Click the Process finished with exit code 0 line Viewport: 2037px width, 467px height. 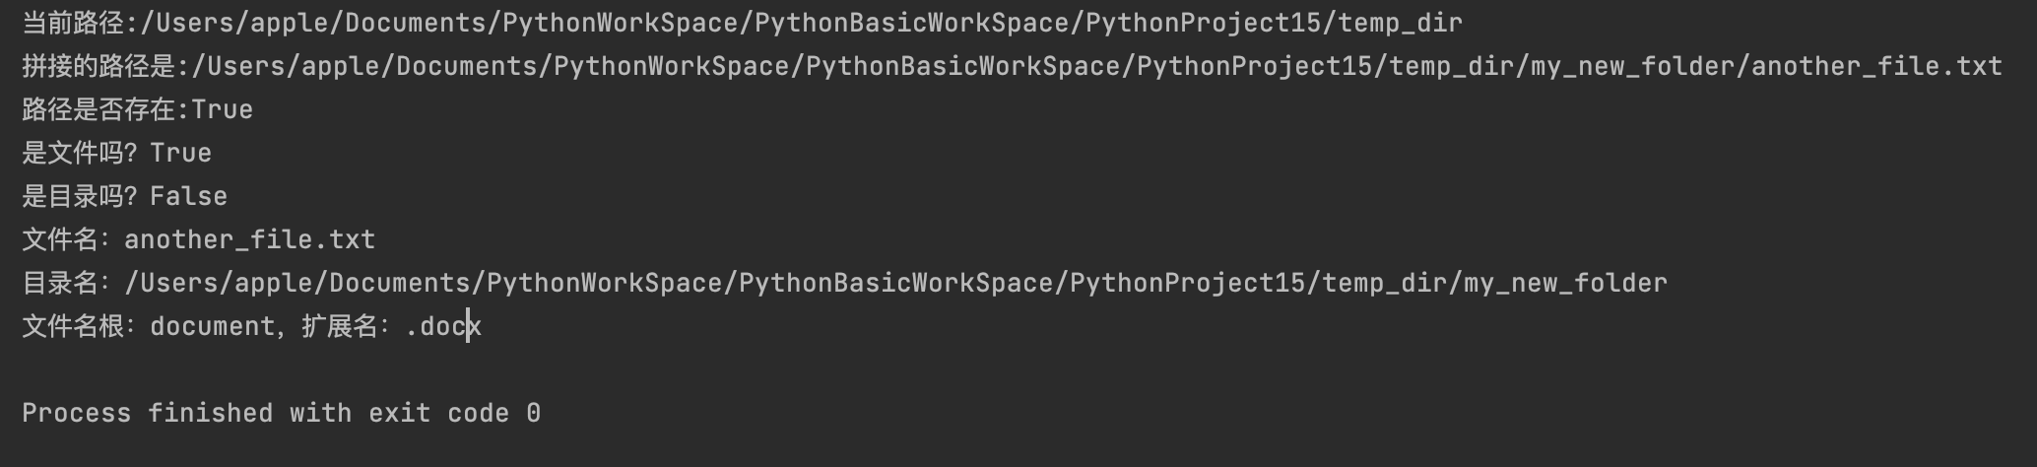pyautogui.click(x=281, y=413)
